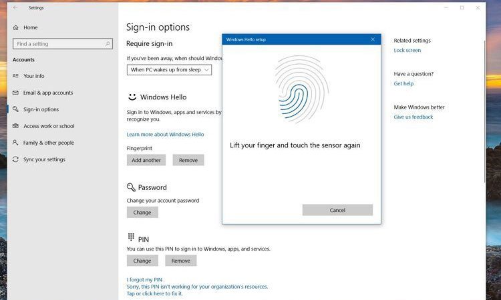Open the 'I forgot my PIN' link

coord(144,279)
